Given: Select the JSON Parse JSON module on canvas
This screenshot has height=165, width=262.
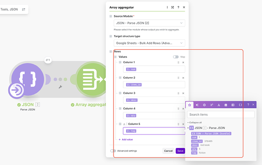Looking at the screenshot, I should [28, 79].
